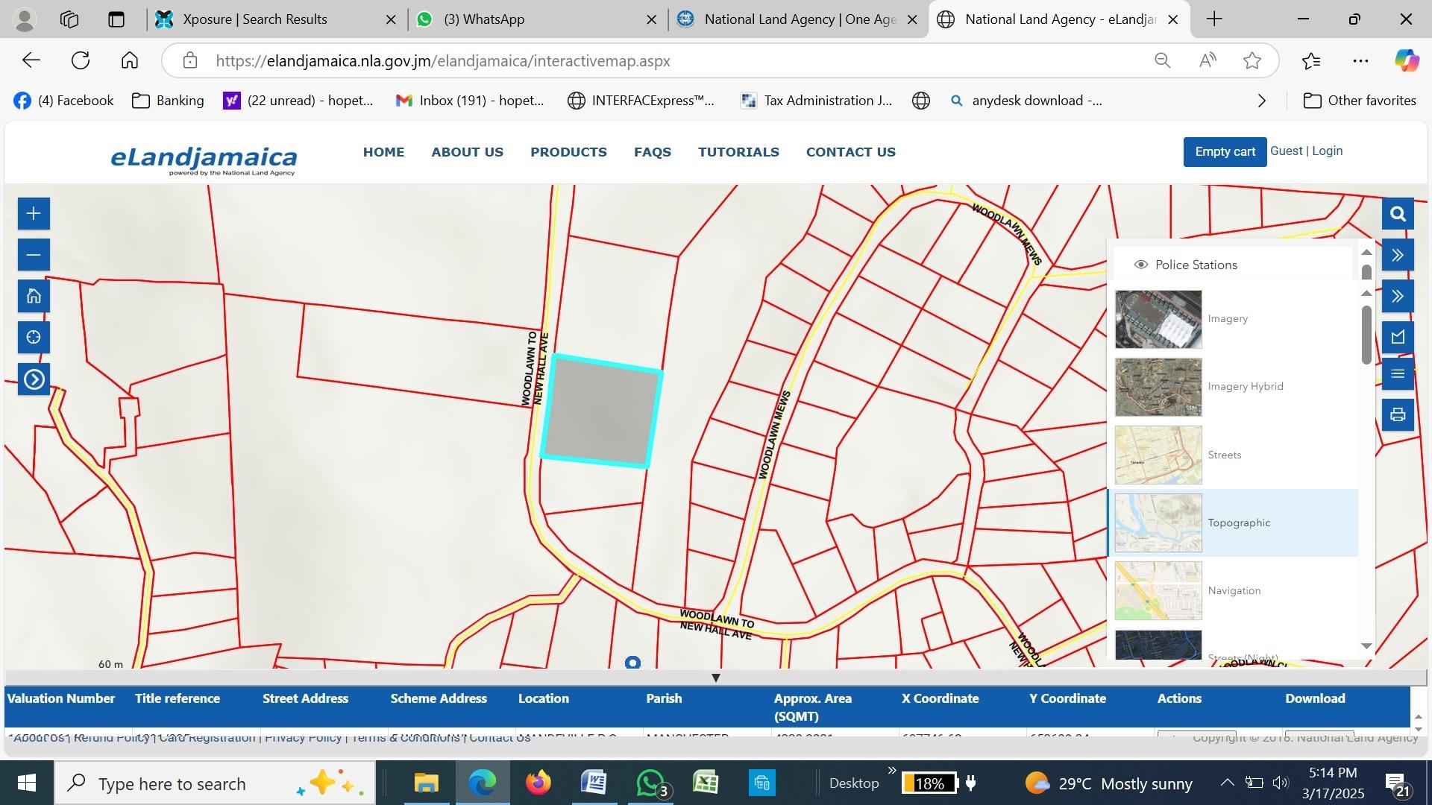Zoom in the map with plus button
The image size is (1432, 805).
[34, 214]
